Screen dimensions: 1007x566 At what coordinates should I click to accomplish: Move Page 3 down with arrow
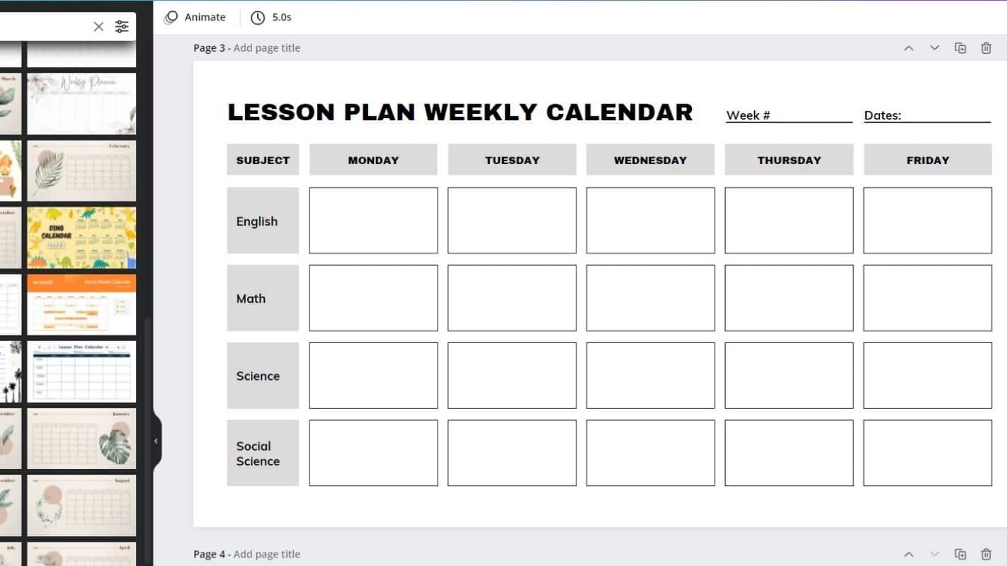(x=934, y=48)
